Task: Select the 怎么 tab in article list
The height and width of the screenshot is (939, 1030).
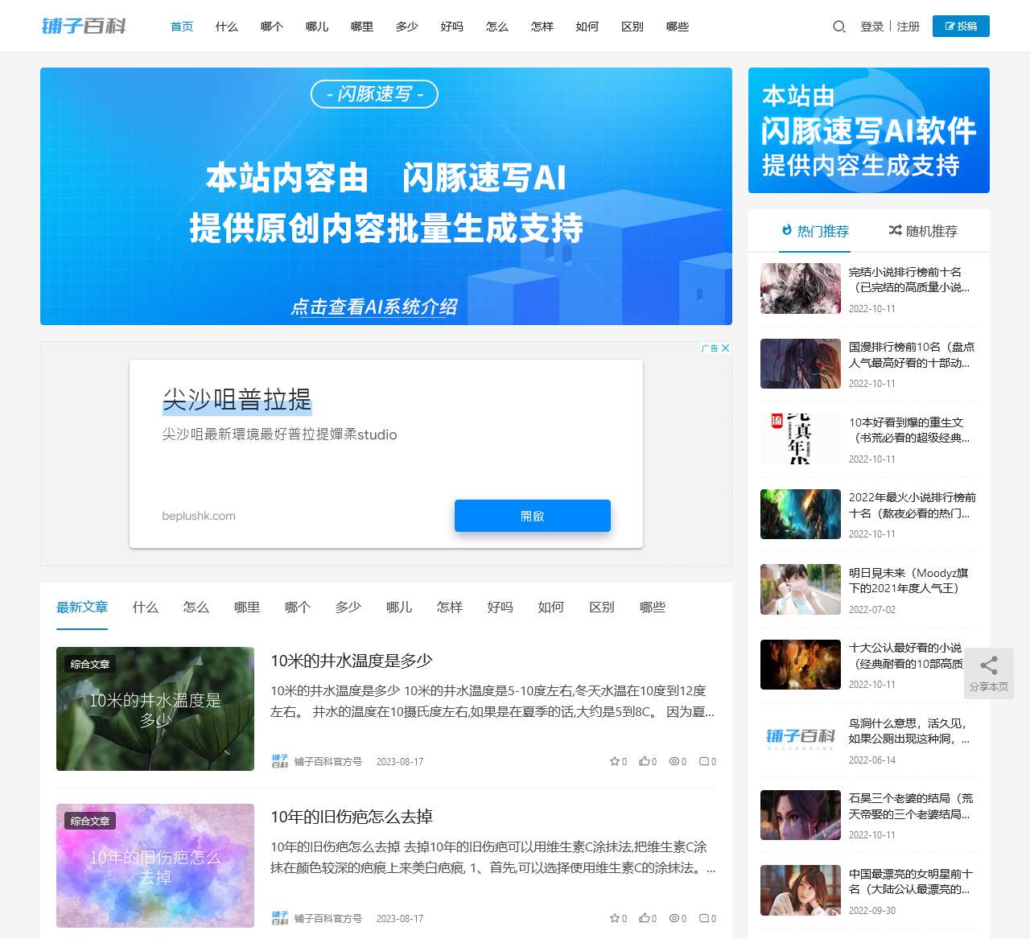Action: point(196,607)
